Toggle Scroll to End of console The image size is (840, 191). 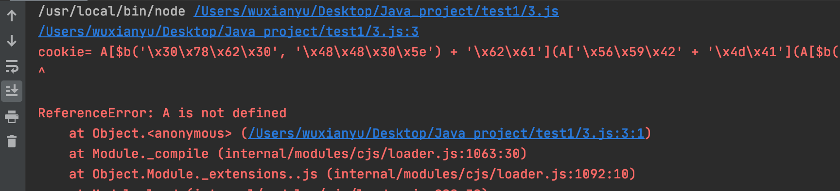[12, 91]
